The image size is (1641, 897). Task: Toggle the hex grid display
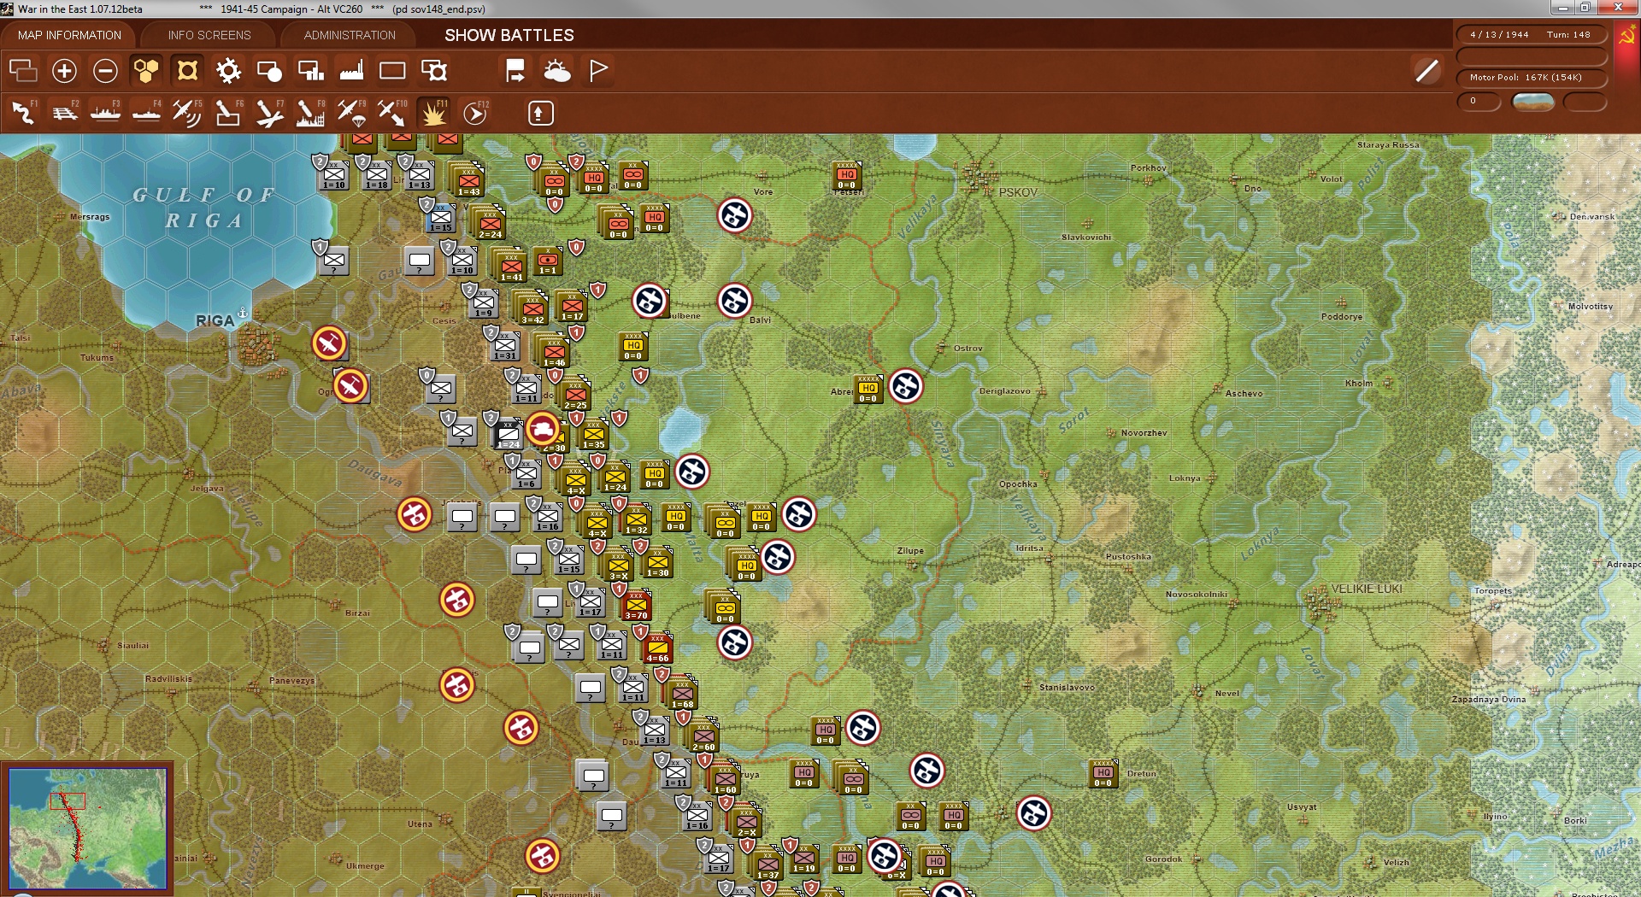point(146,71)
